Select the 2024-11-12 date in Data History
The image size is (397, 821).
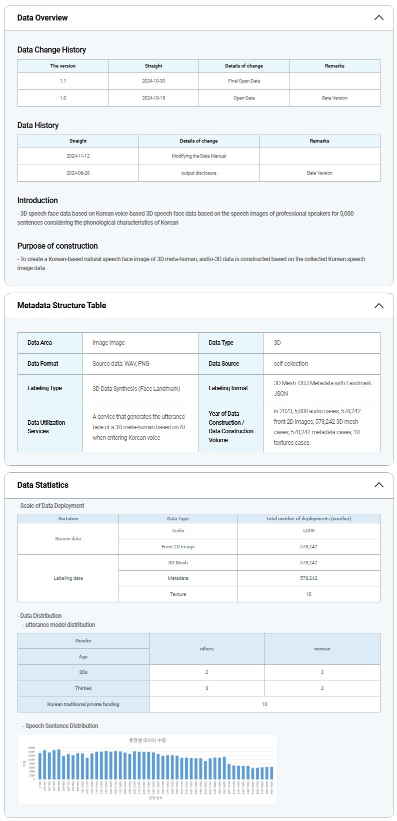click(x=78, y=156)
